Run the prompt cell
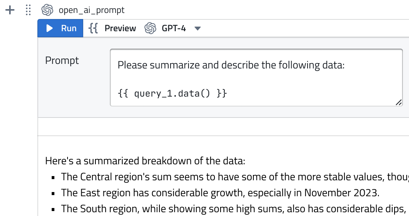 tap(61, 28)
